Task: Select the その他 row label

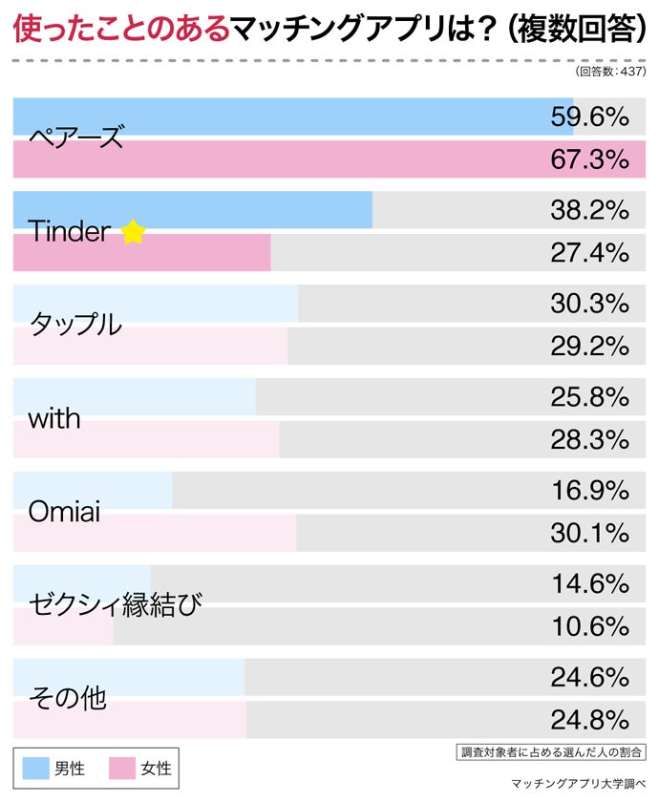Action: click(68, 698)
